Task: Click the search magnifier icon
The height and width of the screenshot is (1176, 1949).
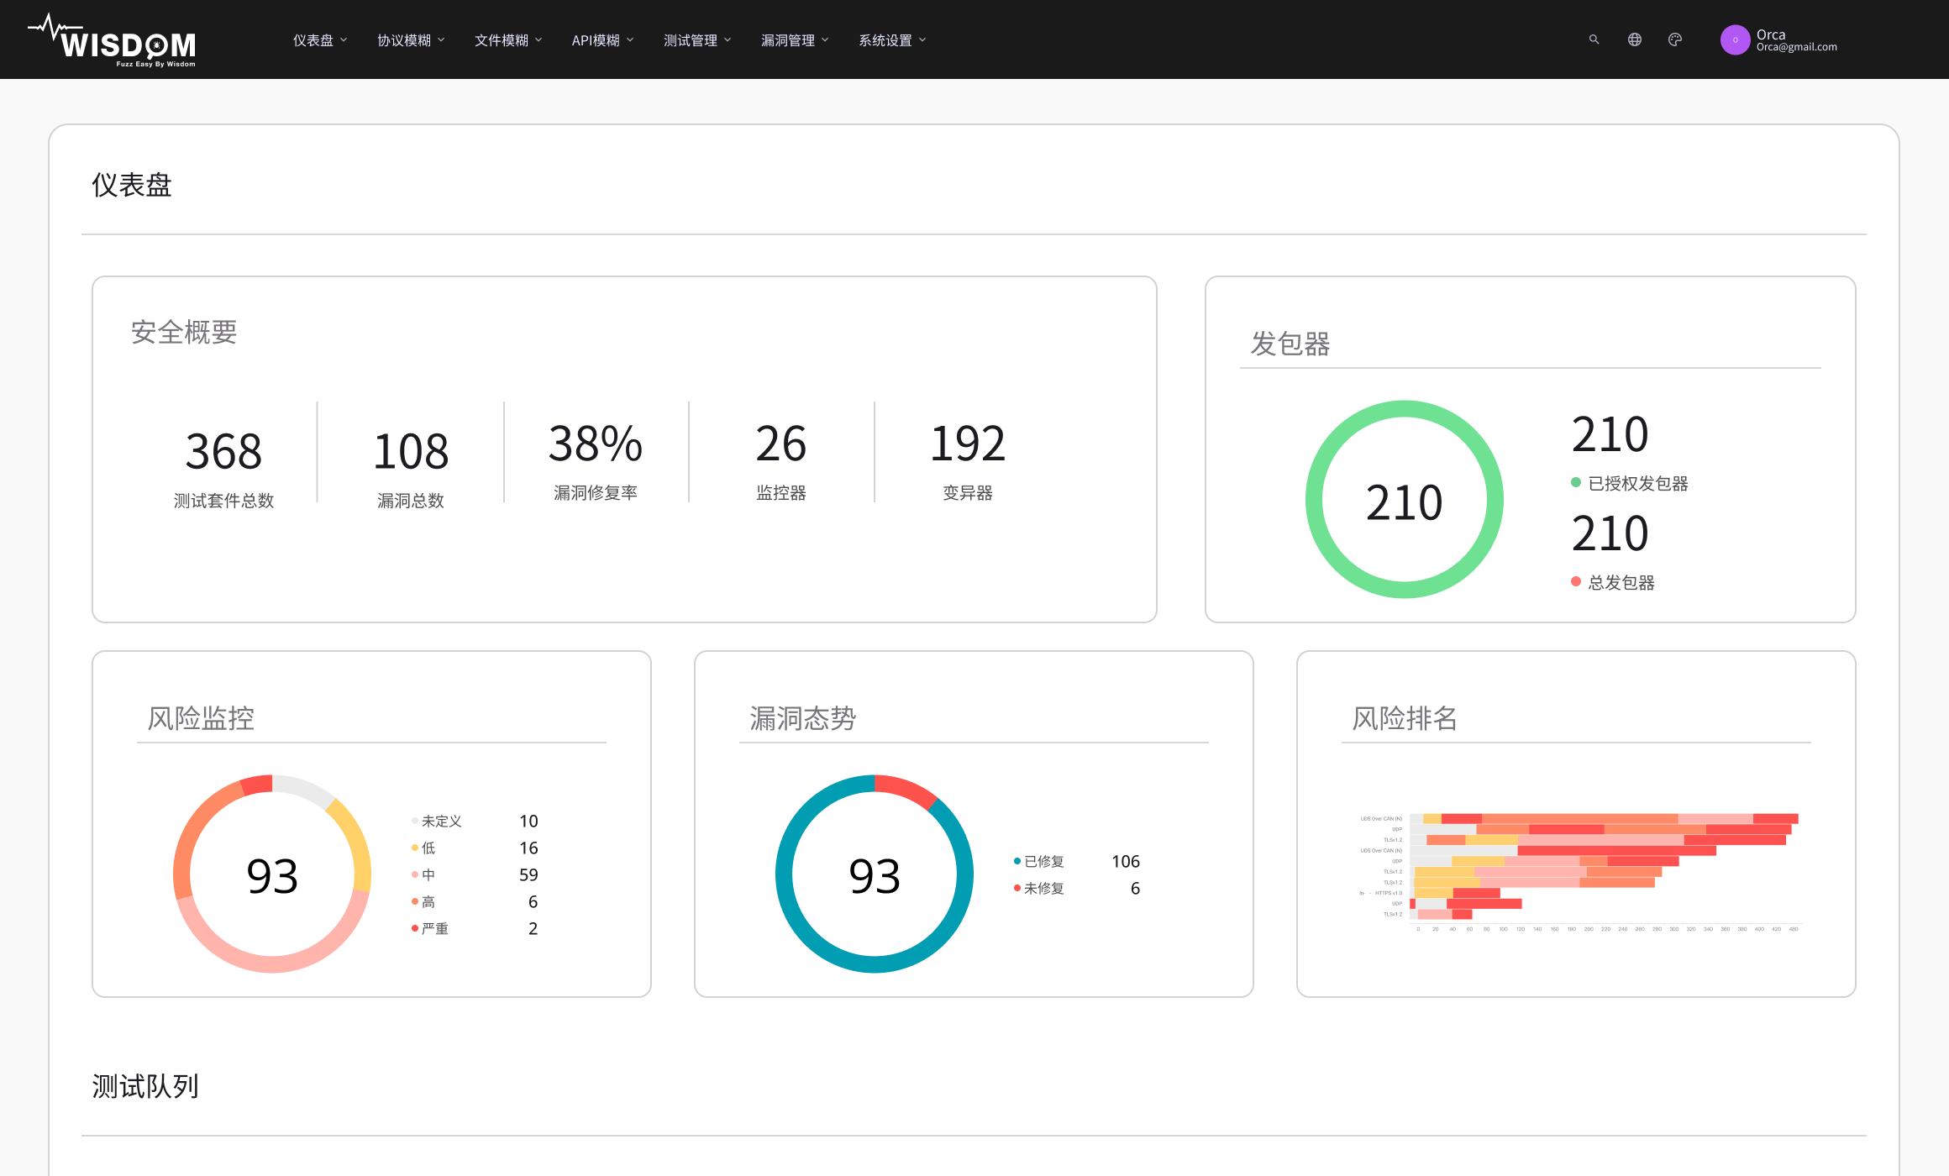Action: click(1594, 39)
